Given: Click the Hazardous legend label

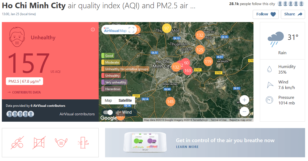Looking at the screenshot, I should coord(113,89).
